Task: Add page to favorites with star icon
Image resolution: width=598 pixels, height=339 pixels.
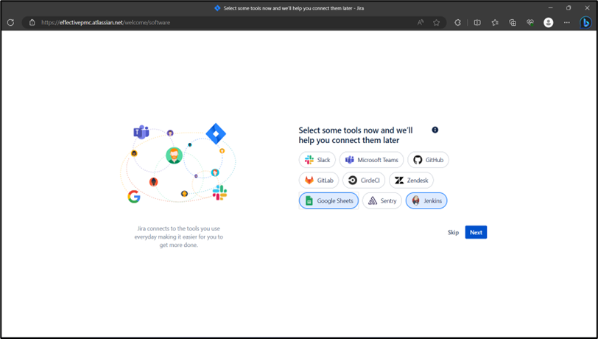Action: tap(436, 23)
